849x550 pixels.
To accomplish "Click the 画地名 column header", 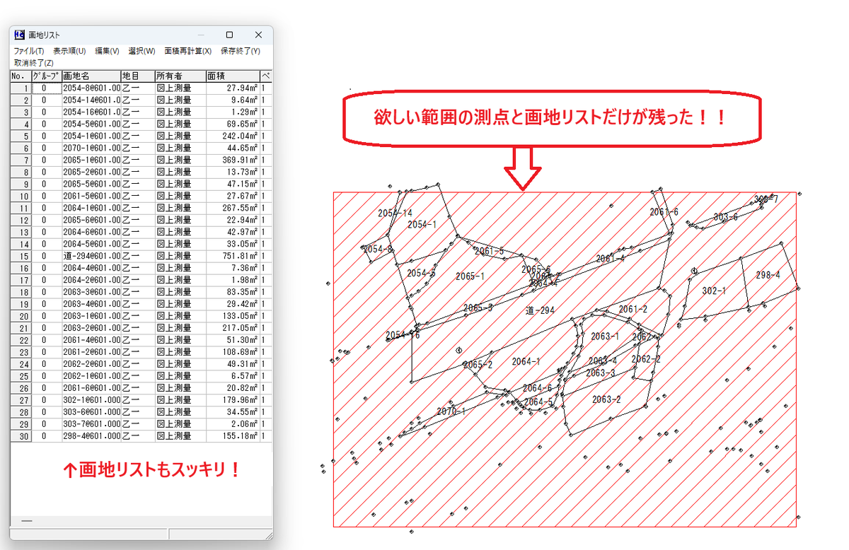I will click(91, 76).
